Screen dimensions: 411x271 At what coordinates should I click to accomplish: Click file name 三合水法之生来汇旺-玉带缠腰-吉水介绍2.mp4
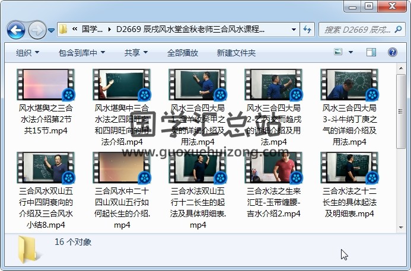tap(273, 202)
